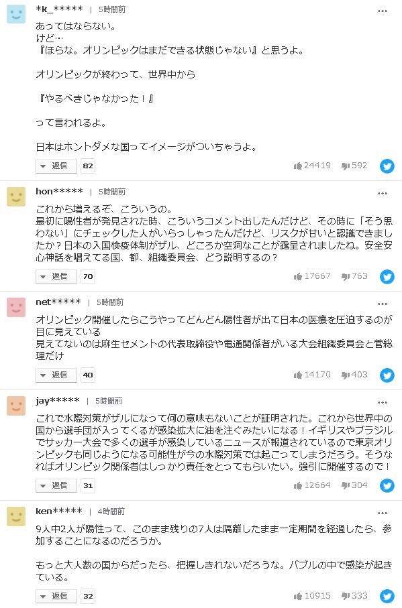Thumbs down the jay***** comment (304)
This screenshot has width=402, height=608.
point(354,485)
